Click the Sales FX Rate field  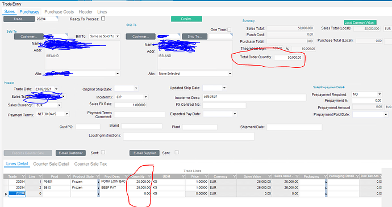(130, 105)
